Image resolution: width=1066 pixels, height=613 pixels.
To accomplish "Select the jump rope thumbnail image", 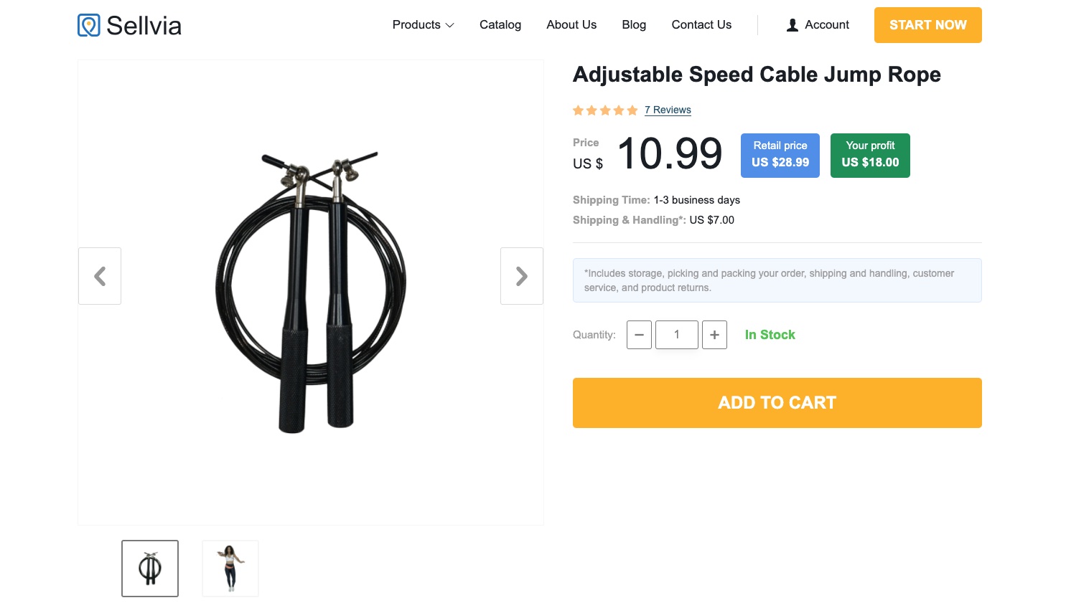I will [x=150, y=569].
